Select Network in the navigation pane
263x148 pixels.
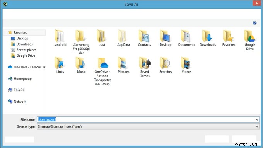[x=17, y=101]
